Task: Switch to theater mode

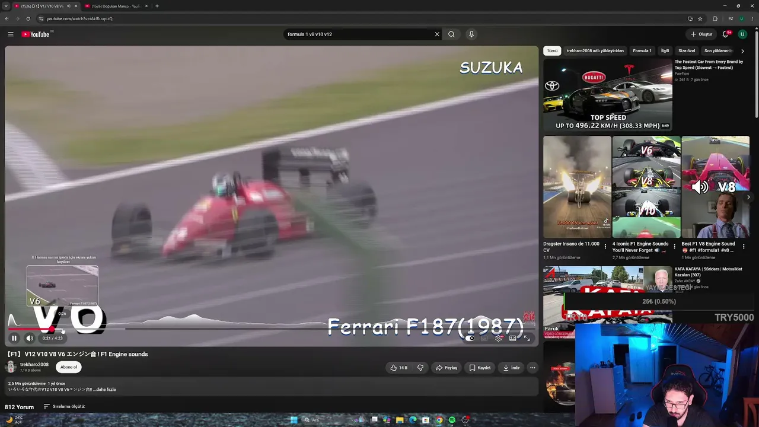Action: pyautogui.click(x=512, y=338)
